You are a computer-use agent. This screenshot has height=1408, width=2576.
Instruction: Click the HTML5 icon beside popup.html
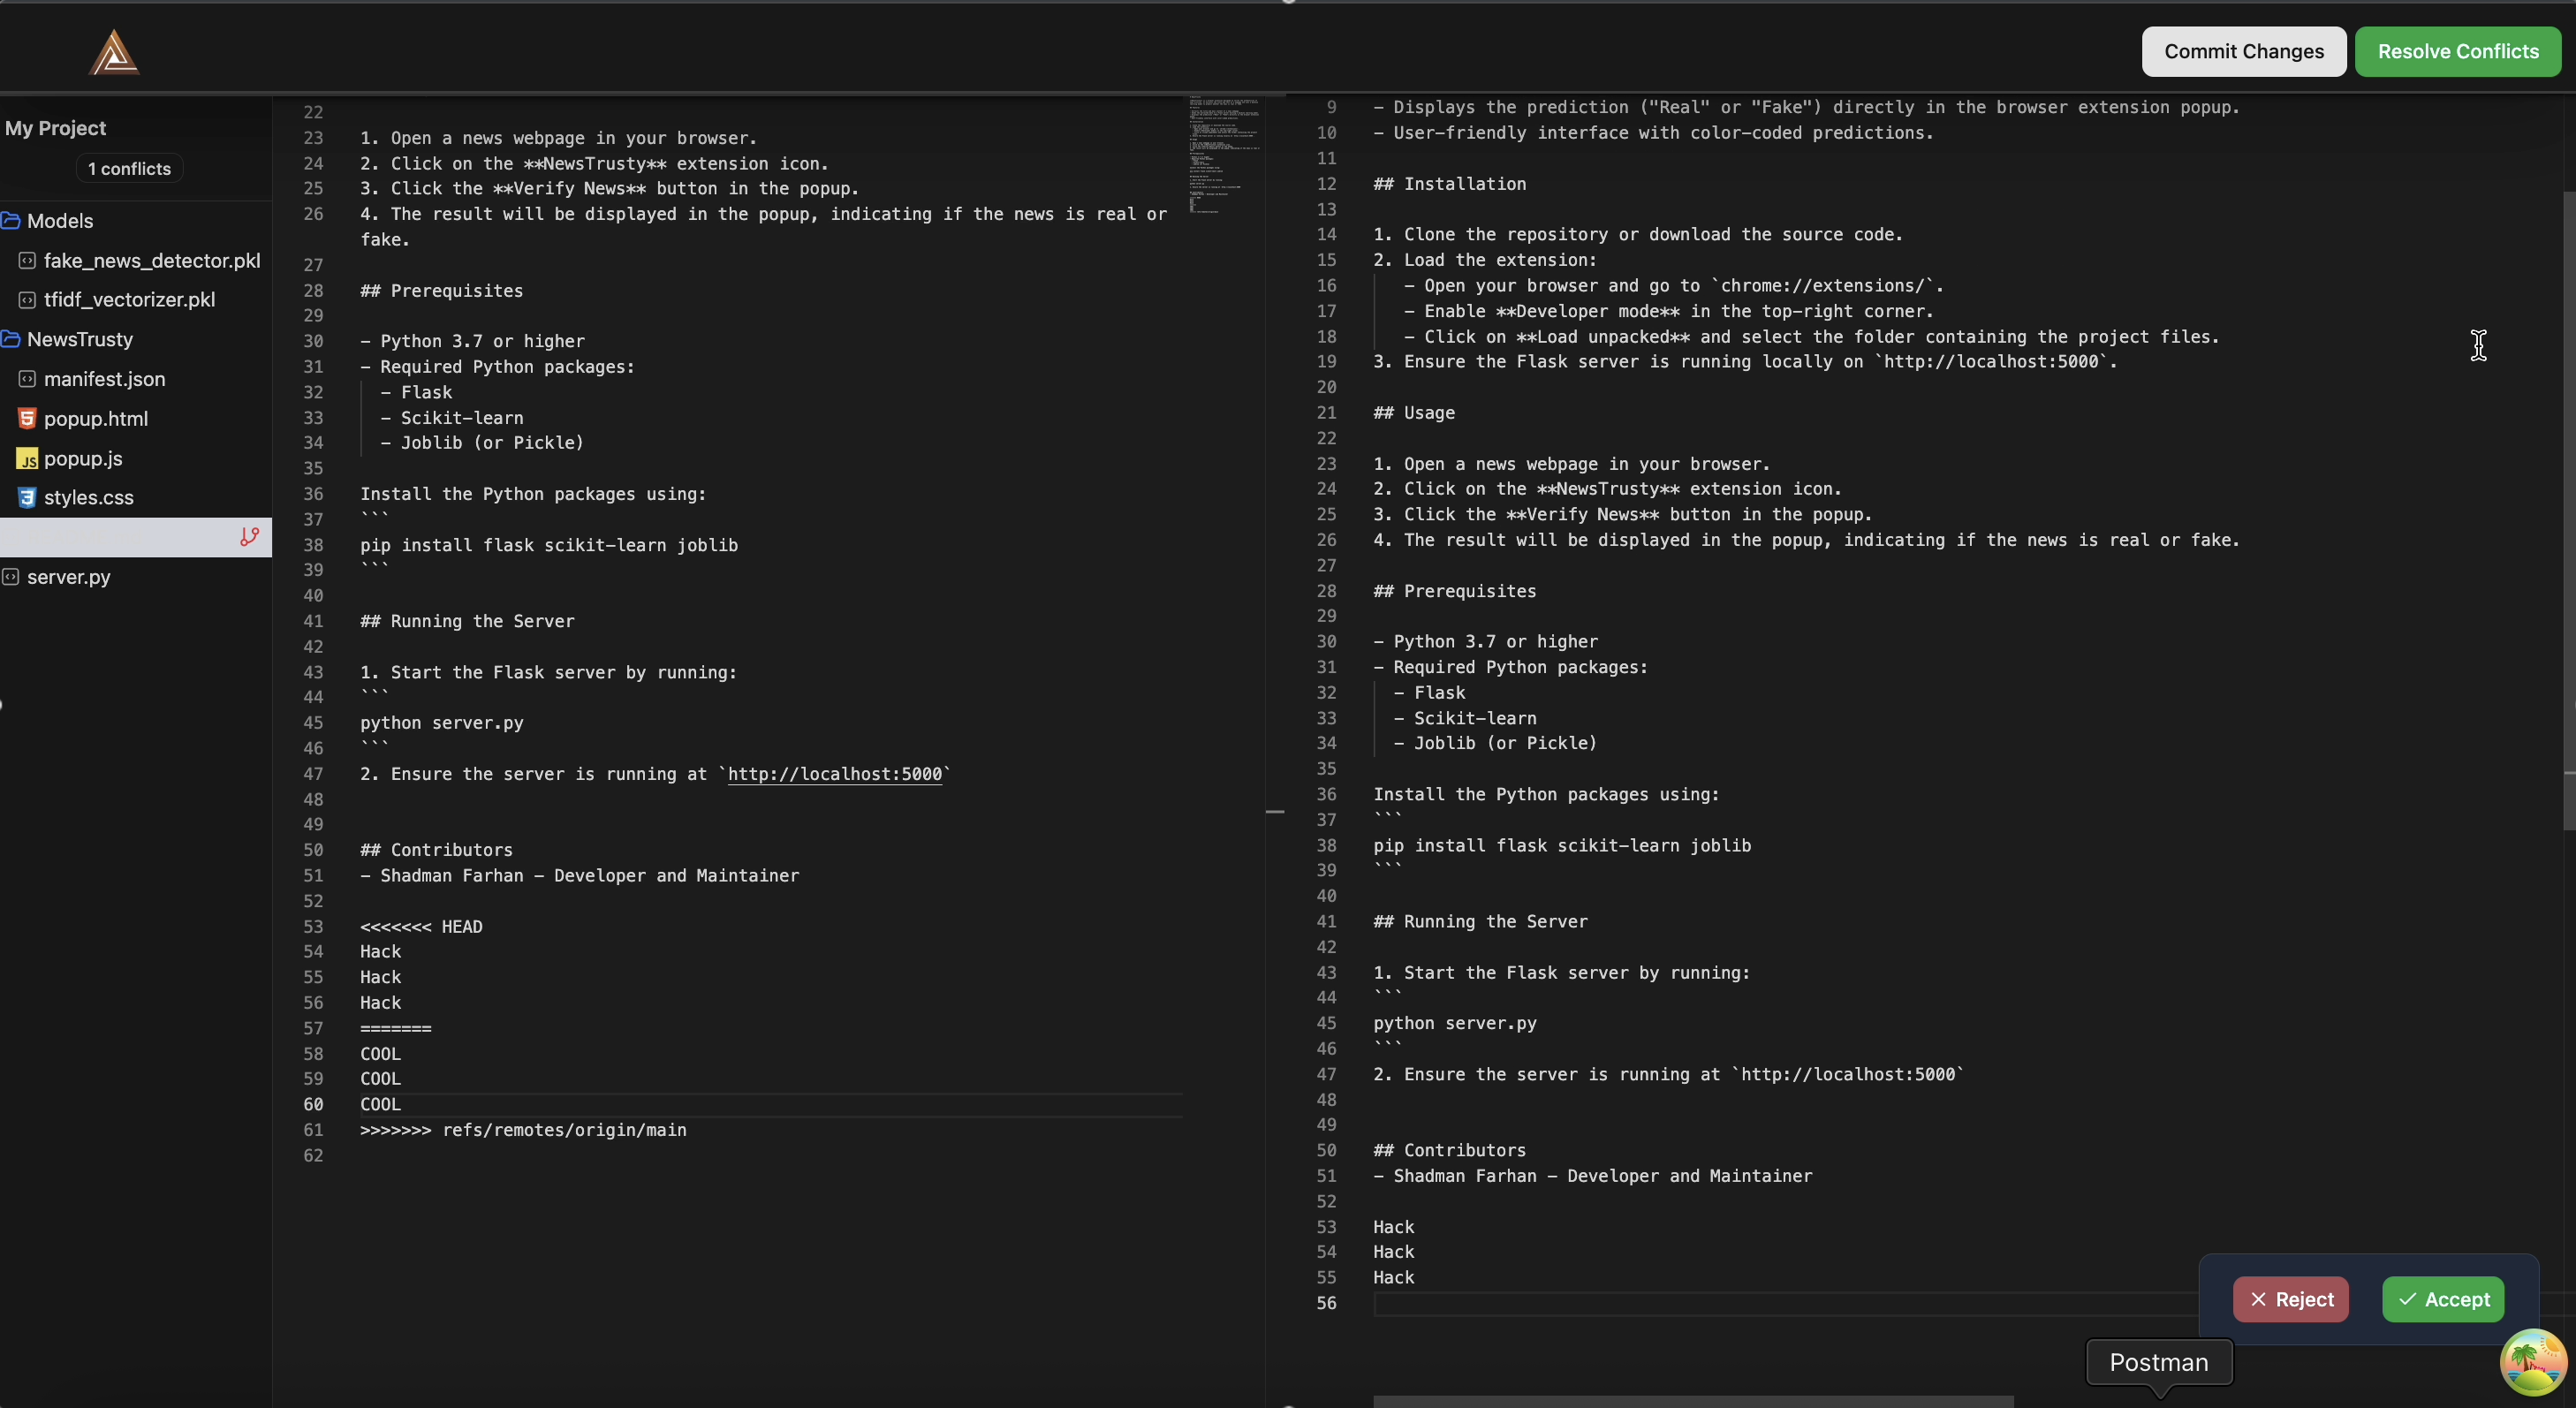click(x=27, y=418)
